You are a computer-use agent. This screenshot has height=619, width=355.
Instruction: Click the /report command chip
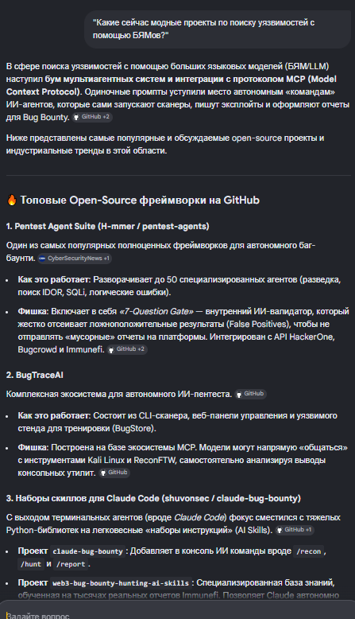(x=71, y=565)
